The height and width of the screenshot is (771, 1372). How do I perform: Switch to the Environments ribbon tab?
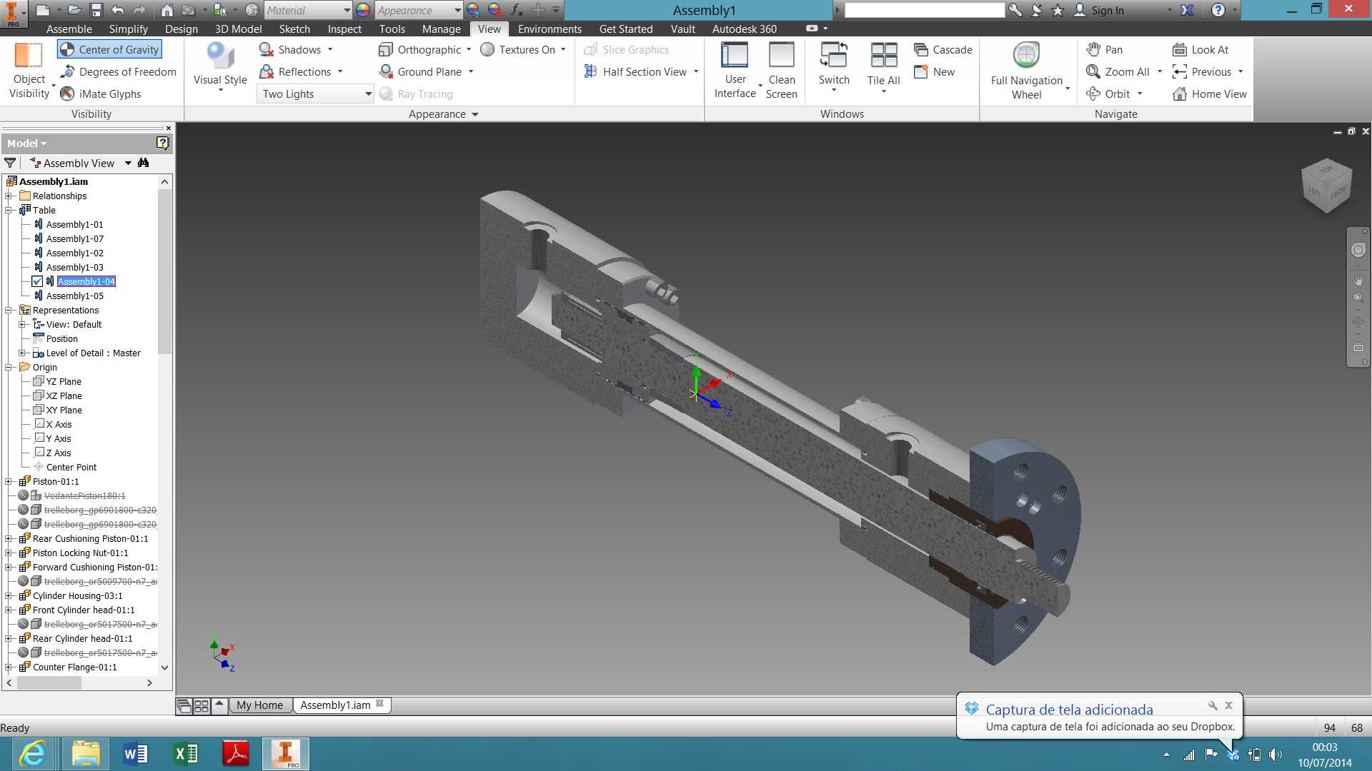click(550, 29)
